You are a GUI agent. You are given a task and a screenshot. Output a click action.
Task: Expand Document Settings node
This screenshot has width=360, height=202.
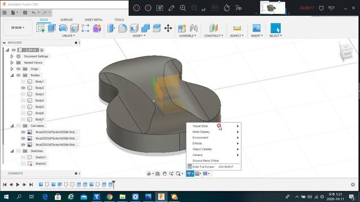pos(12,56)
